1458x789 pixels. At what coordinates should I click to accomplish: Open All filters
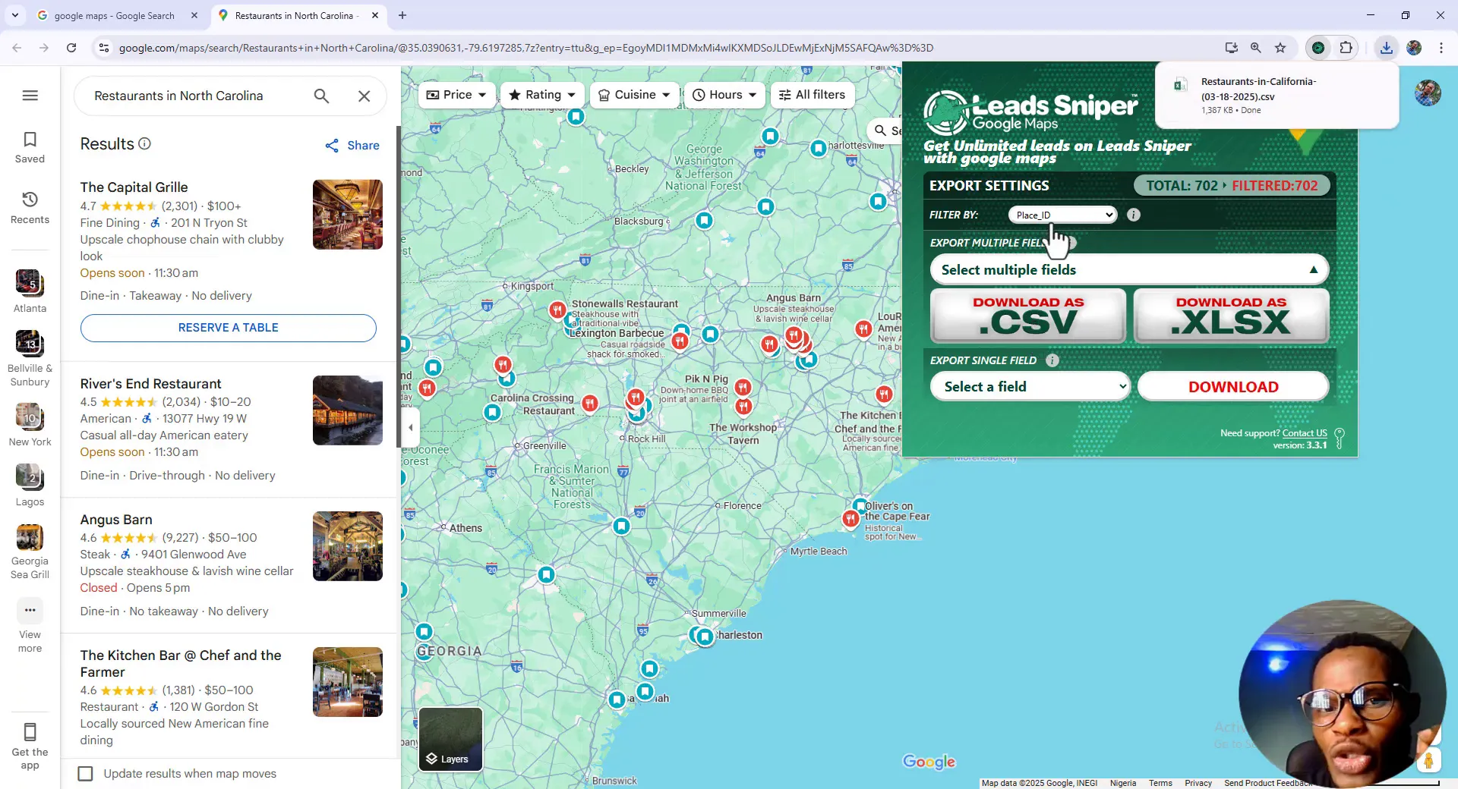(813, 95)
